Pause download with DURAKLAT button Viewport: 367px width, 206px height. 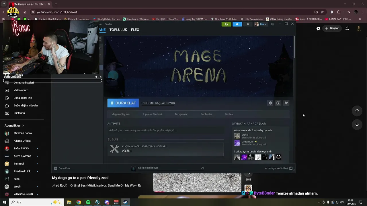[x=123, y=103]
